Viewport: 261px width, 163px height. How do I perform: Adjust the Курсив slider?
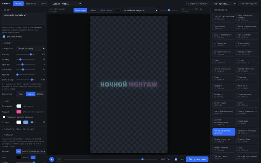26,75
